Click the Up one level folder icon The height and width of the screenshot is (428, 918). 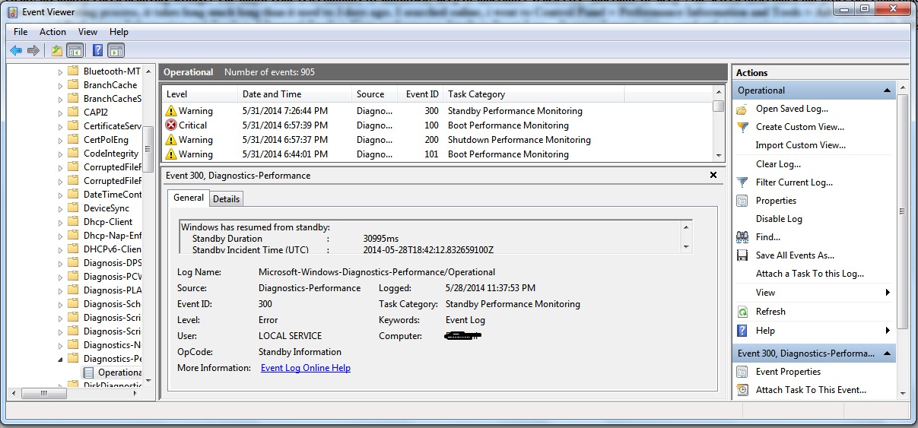click(57, 50)
